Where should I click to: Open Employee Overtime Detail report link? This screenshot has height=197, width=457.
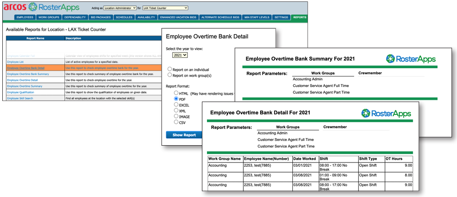click(22, 80)
